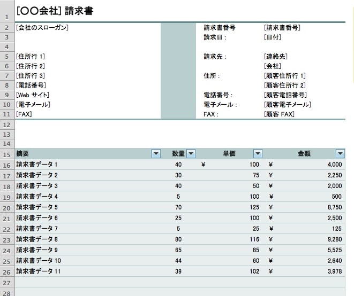Viewport: 354px width, 296px height.
Task: Click the amount 9,280 cell
Action: (x=335, y=239)
